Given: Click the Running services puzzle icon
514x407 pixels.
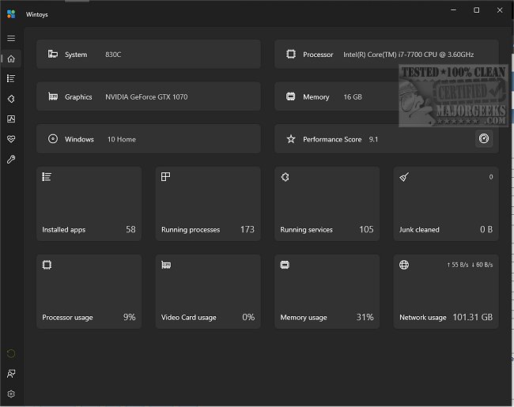Looking at the screenshot, I should point(285,177).
